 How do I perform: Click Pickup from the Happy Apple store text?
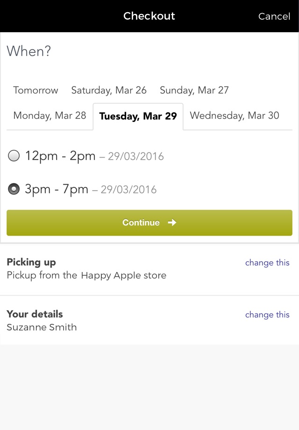click(86, 275)
